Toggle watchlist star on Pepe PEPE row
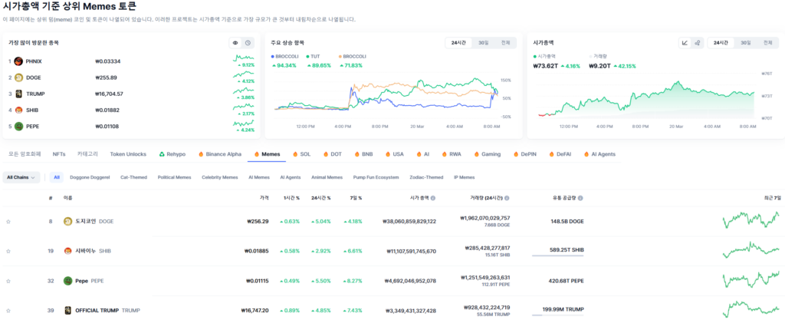 point(8,281)
